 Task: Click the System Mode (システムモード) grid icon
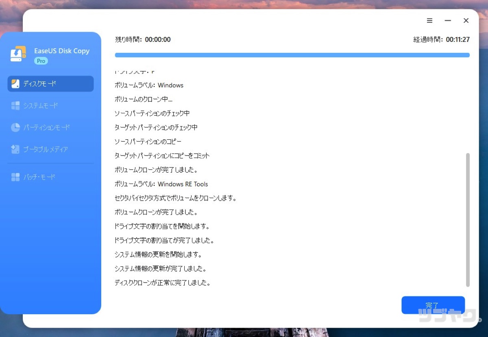coord(15,106)
